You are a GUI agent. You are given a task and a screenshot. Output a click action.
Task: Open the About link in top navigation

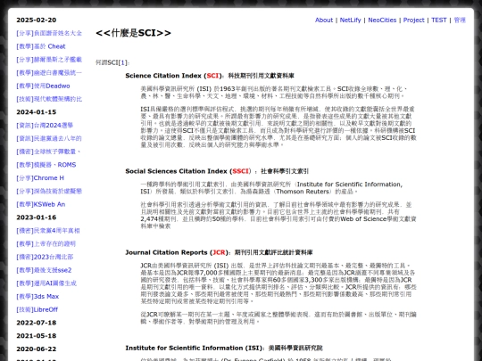point(324,20)
